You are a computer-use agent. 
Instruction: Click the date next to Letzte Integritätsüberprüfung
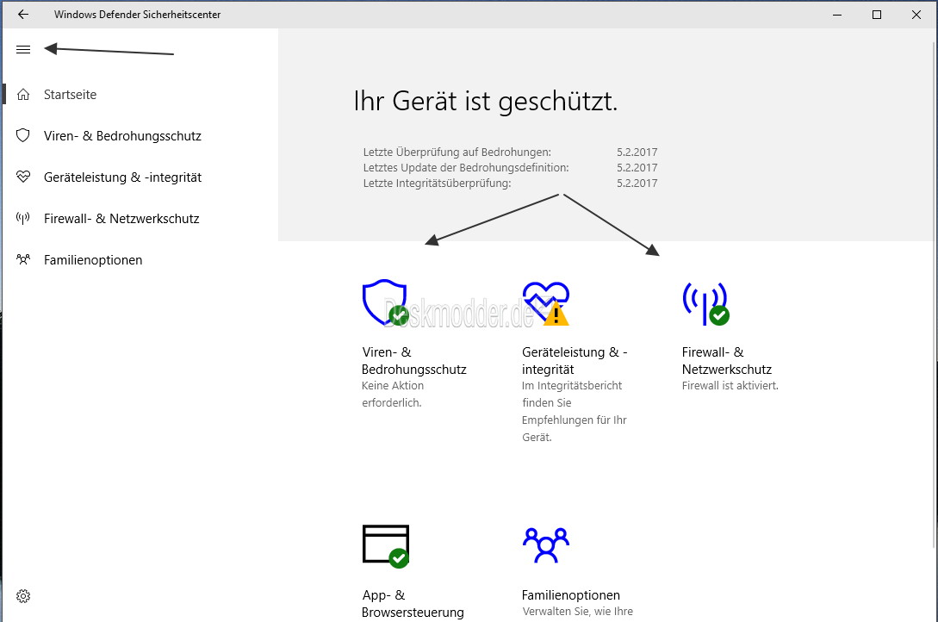(x=637, y=183)
